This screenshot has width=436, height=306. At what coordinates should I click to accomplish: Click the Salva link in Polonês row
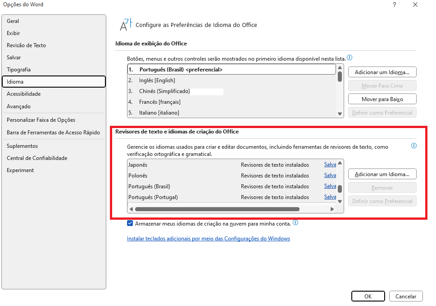point(330,175)
